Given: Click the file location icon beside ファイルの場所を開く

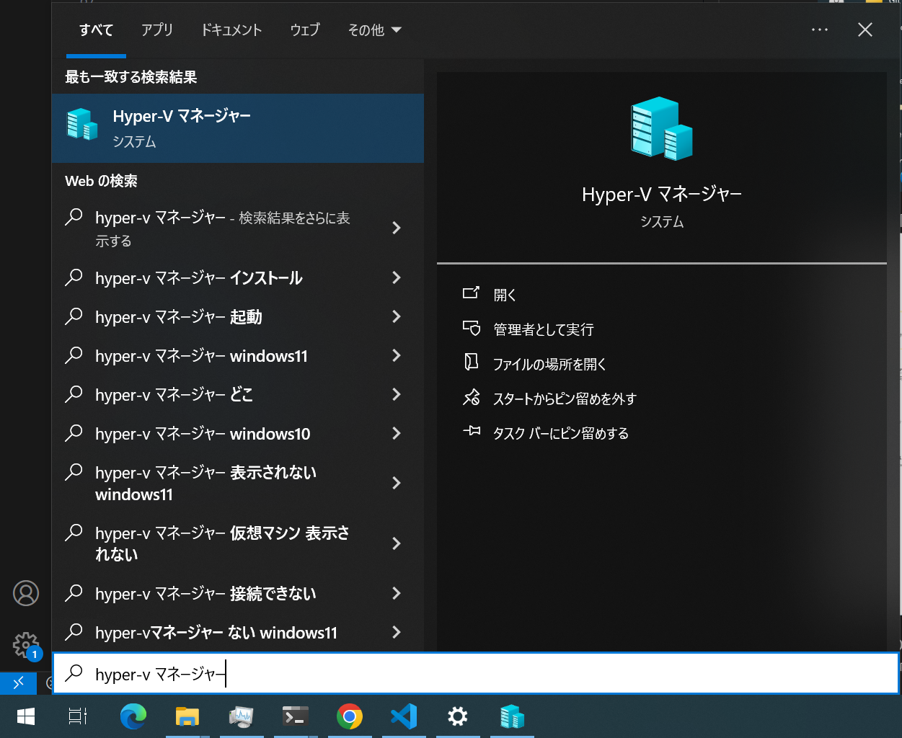Looking at the screenshot, I should 471,362.
